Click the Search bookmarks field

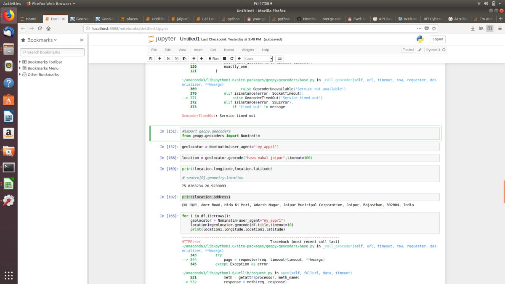click(x=52, y=52)
